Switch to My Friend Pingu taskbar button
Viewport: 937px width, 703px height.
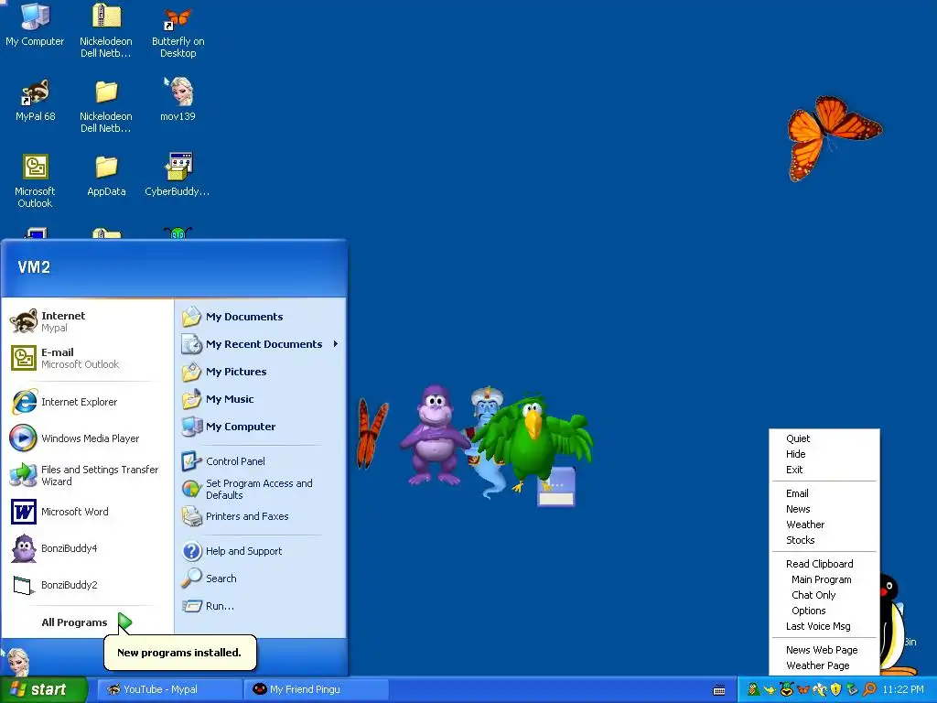(x=317, y=689)
